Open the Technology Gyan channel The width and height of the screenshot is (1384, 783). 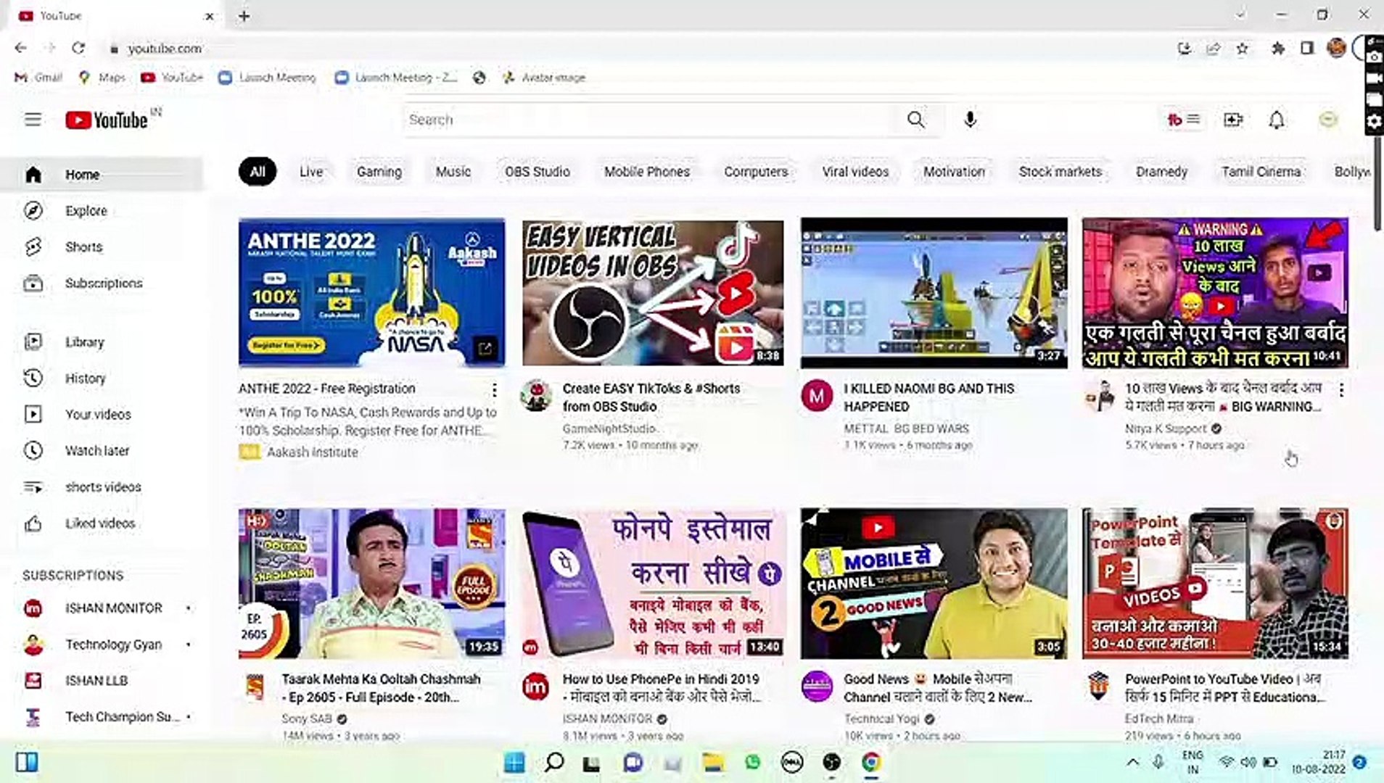(116, 645)
